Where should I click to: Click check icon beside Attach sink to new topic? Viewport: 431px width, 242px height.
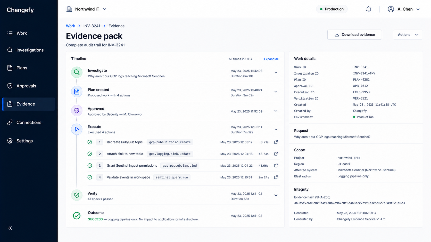90,154
